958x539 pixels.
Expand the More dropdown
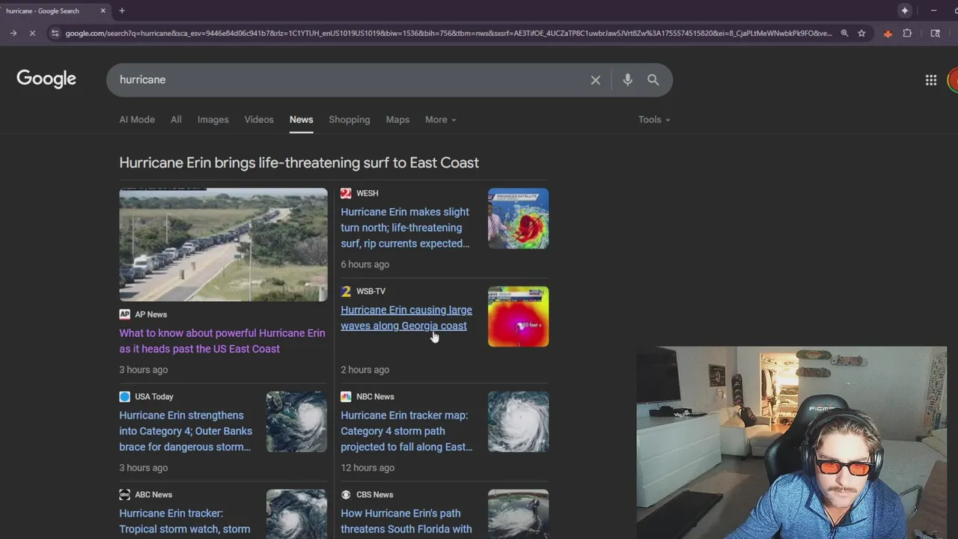click(x=440, y=120)
